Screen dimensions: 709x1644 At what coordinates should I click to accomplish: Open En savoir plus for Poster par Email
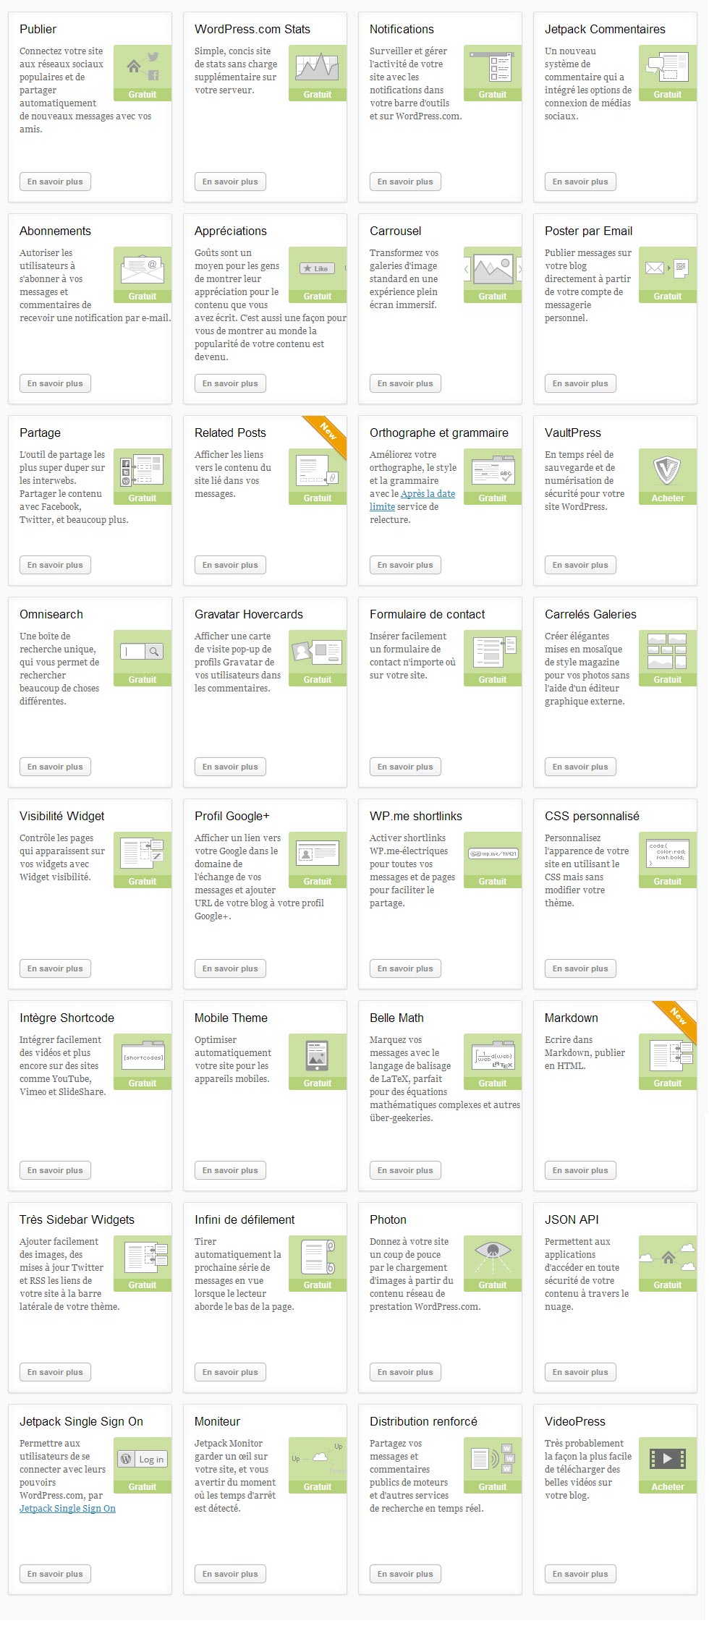(x=580, y=383)
